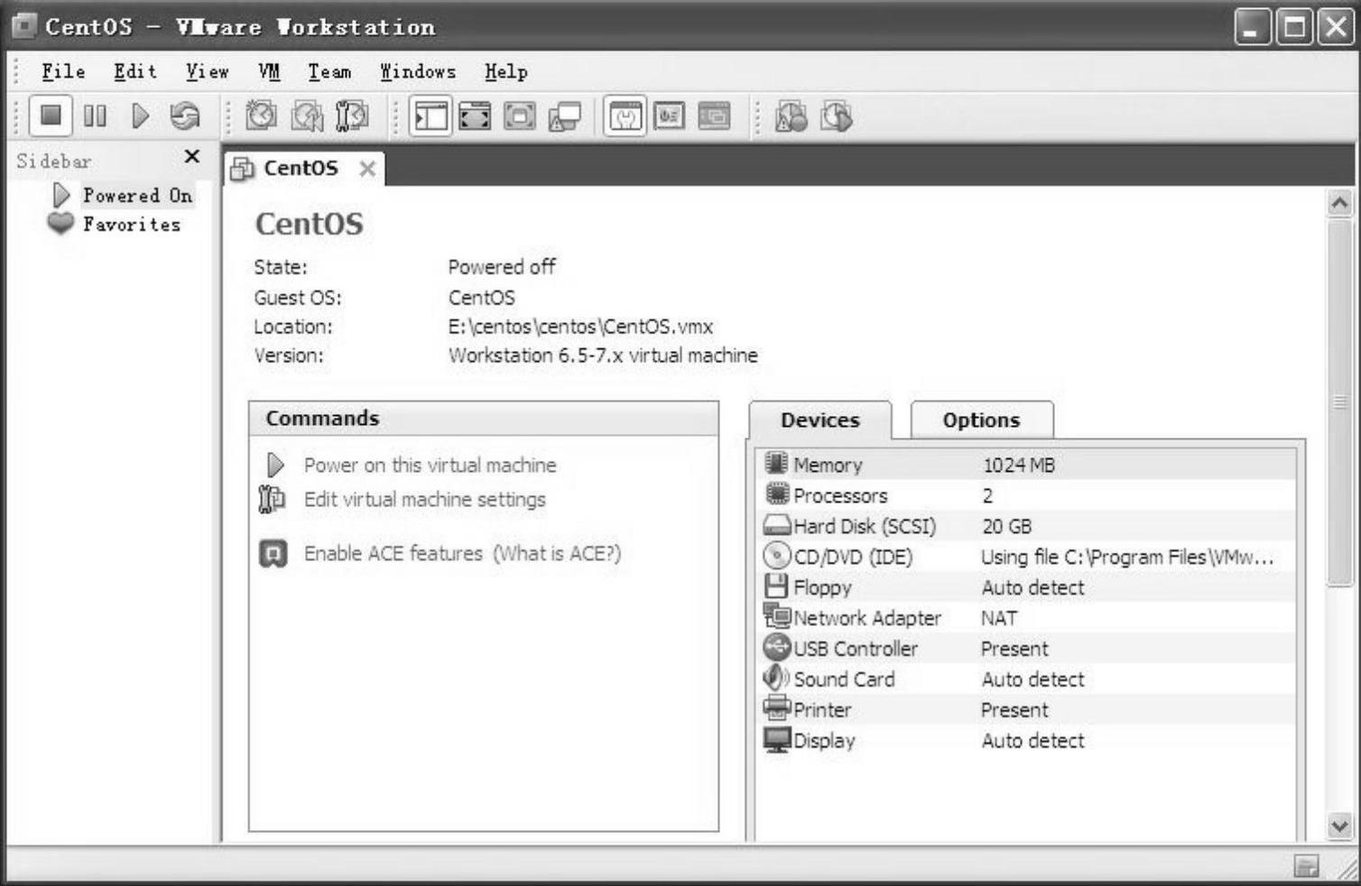This screenshot has height=886, width=1361.
Task: Click the scroll down arrow of the summary pane
Action: click(x=1339, y=825)
